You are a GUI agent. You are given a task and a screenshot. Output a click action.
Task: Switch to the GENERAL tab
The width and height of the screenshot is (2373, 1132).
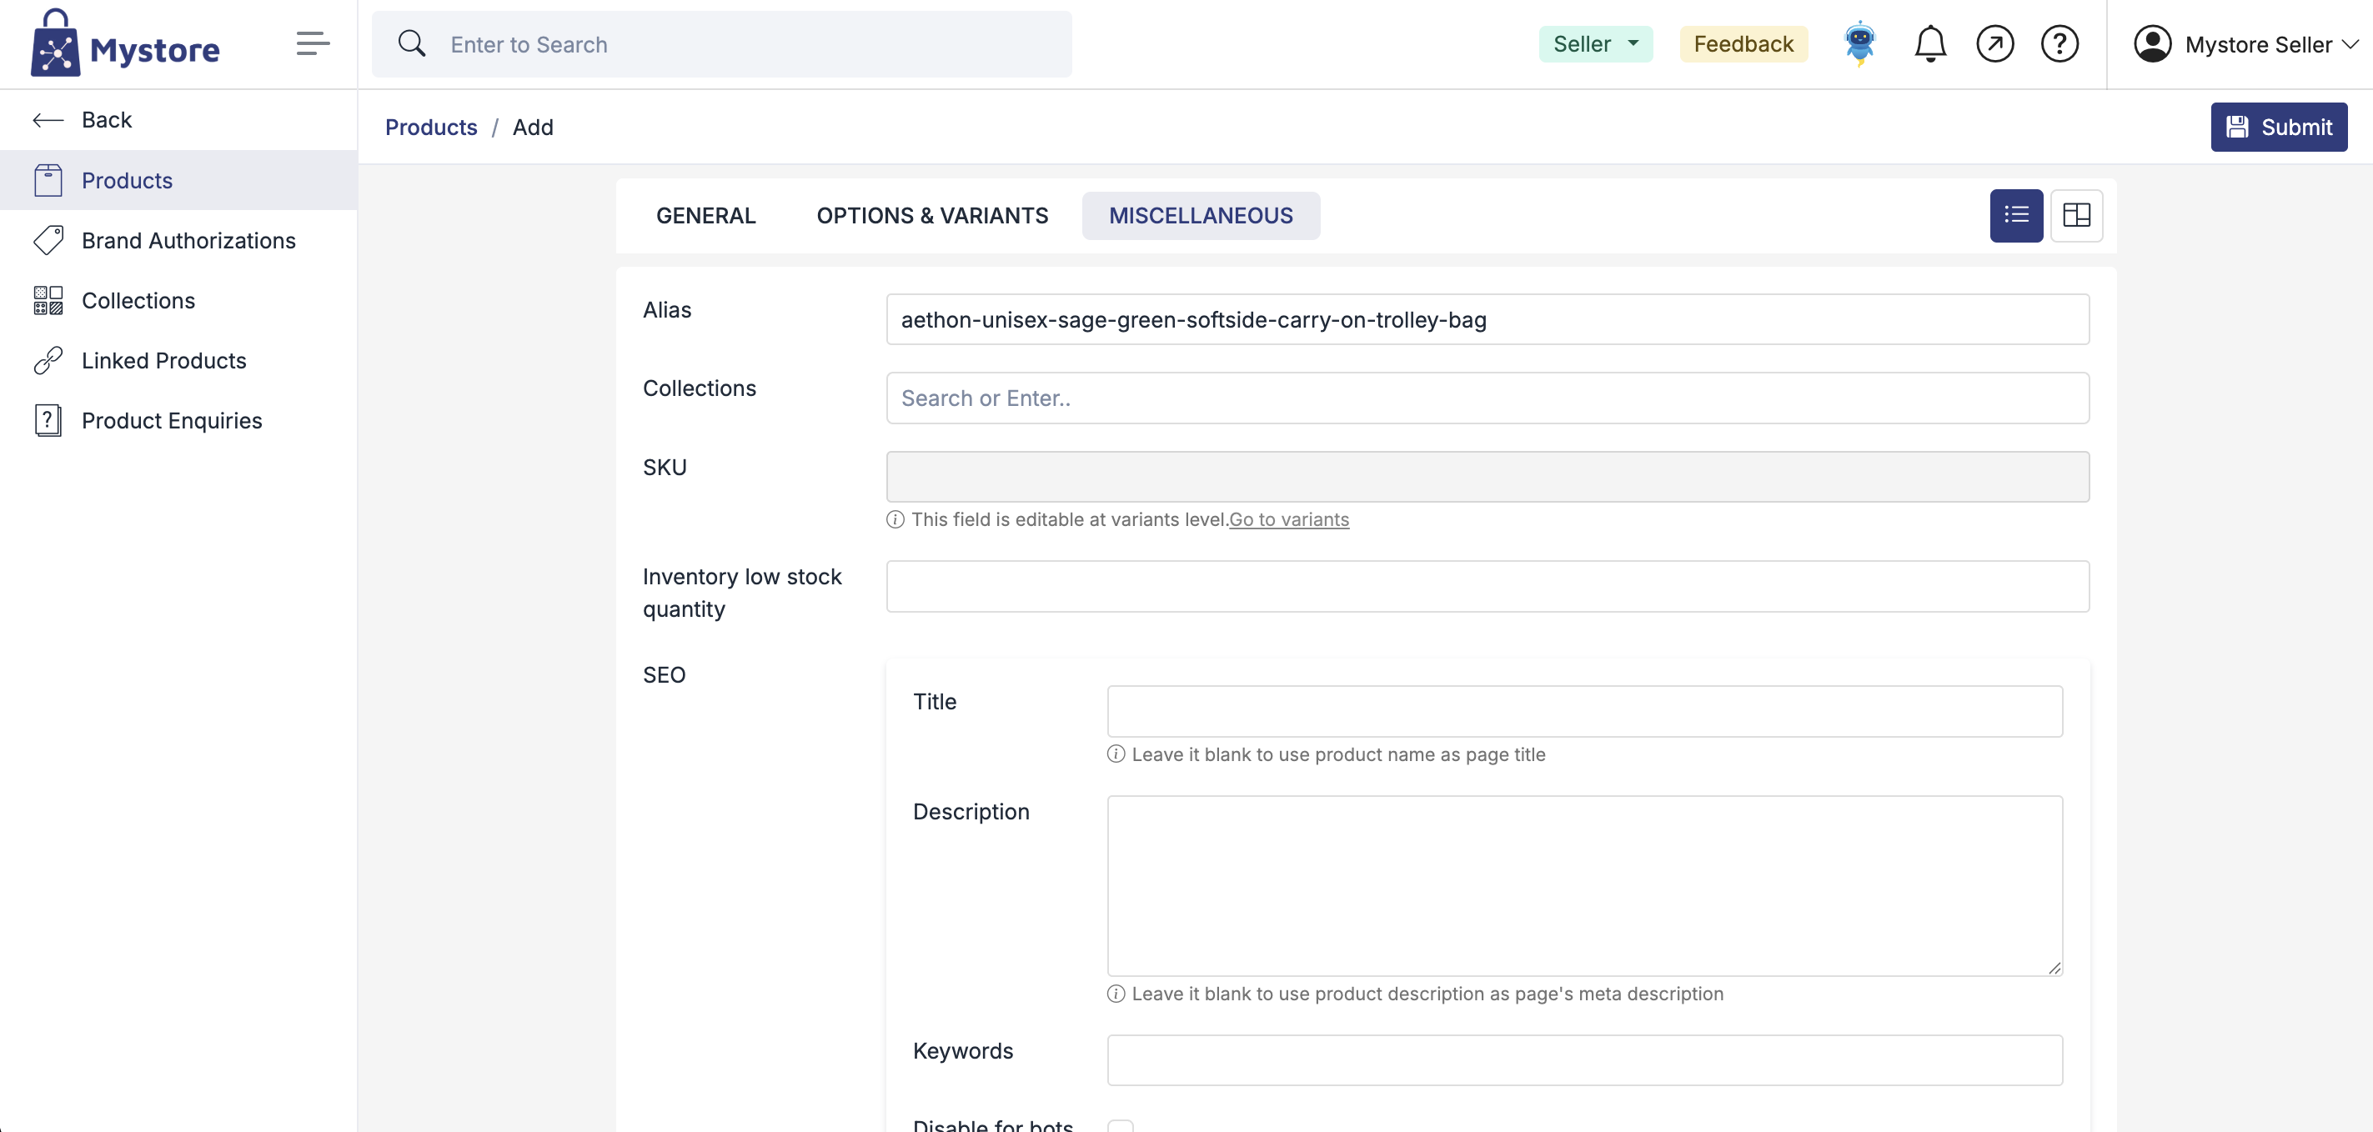705,216
